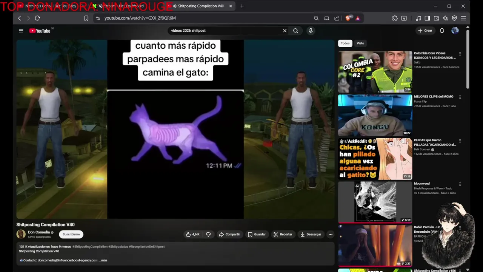Open the YouTube guide hamburger menu
The height and width of the screenshot is (272, 483).
(x=21, y=31)
